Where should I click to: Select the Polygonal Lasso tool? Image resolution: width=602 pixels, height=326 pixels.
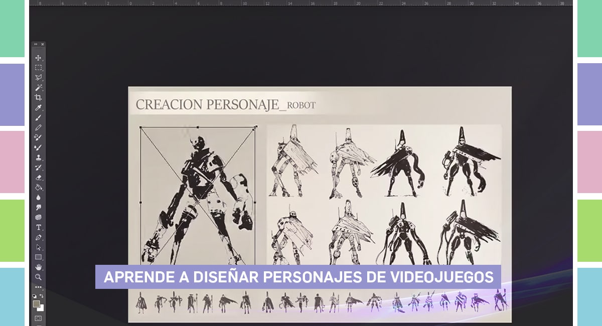point(38,78)
